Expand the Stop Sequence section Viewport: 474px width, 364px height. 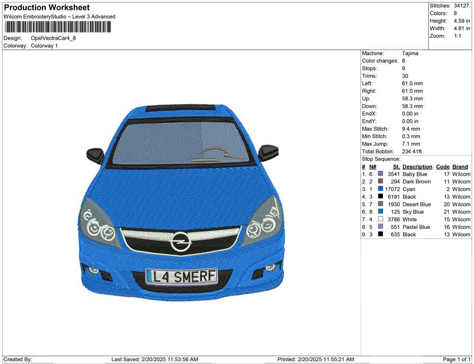[381, 159]
